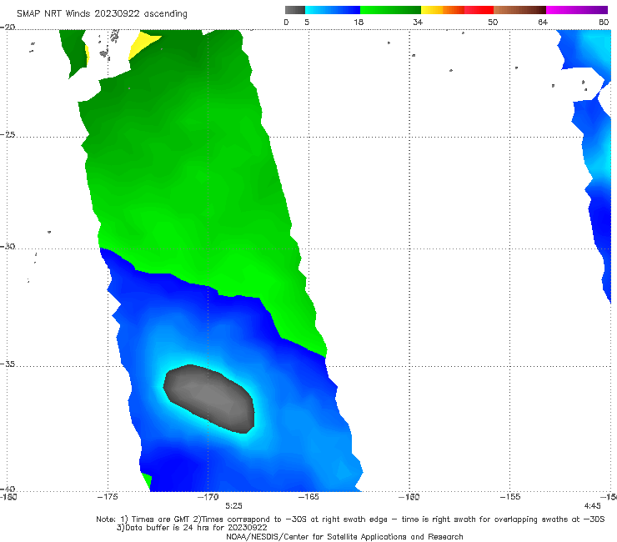Click the longitude label '-155'
This screenshot has width=617, height=542.
coord(510,497)
